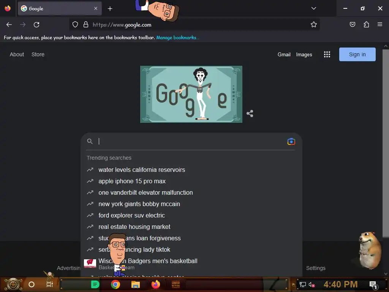Unmute using the muted speaker tray icon
Image resolution: width=389 pixels, height=292 pixels.
[x=312, y=285]
